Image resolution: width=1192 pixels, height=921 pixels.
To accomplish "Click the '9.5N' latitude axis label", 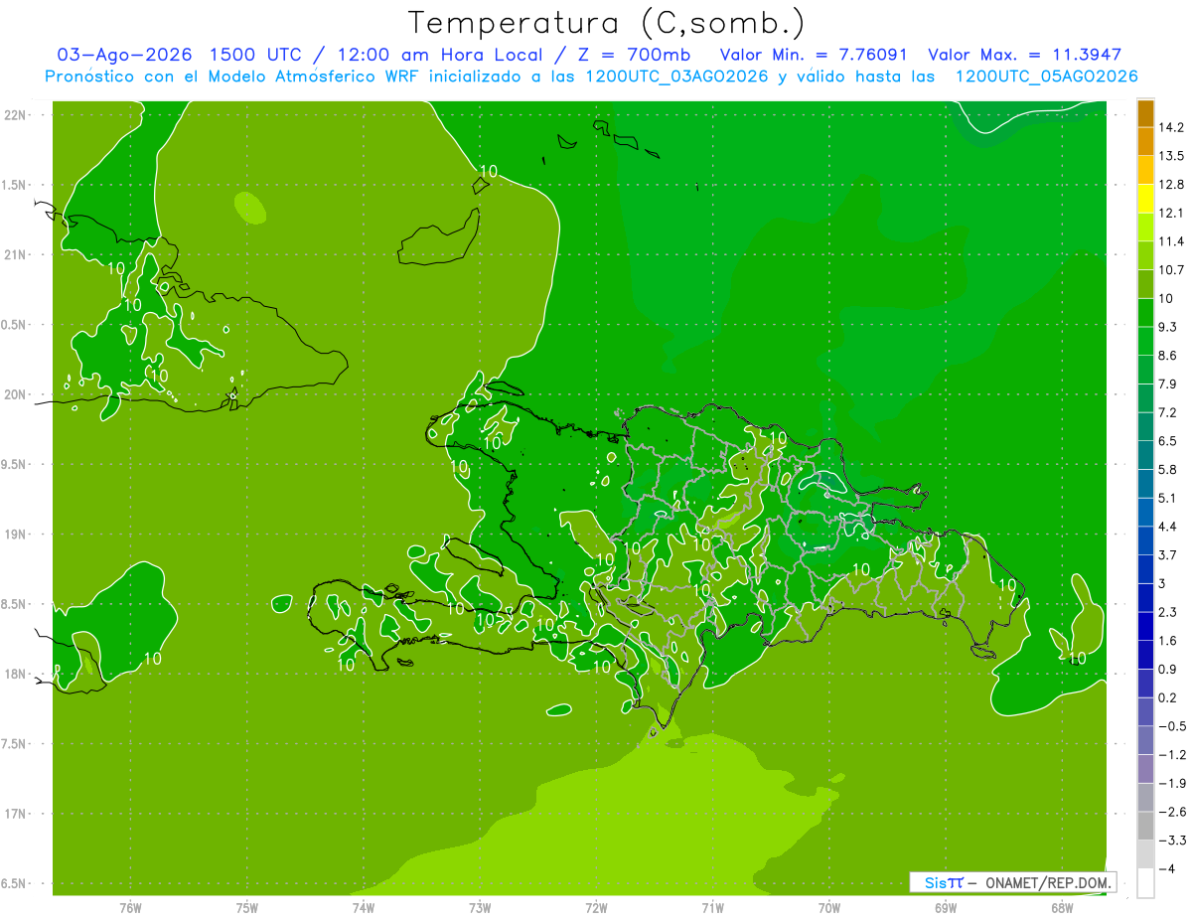I will 14,465.
